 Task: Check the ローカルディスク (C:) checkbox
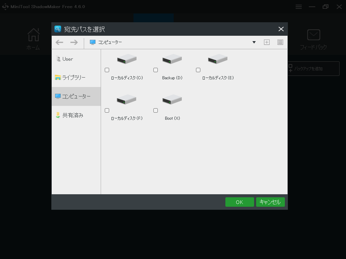[x=107, y=70]
